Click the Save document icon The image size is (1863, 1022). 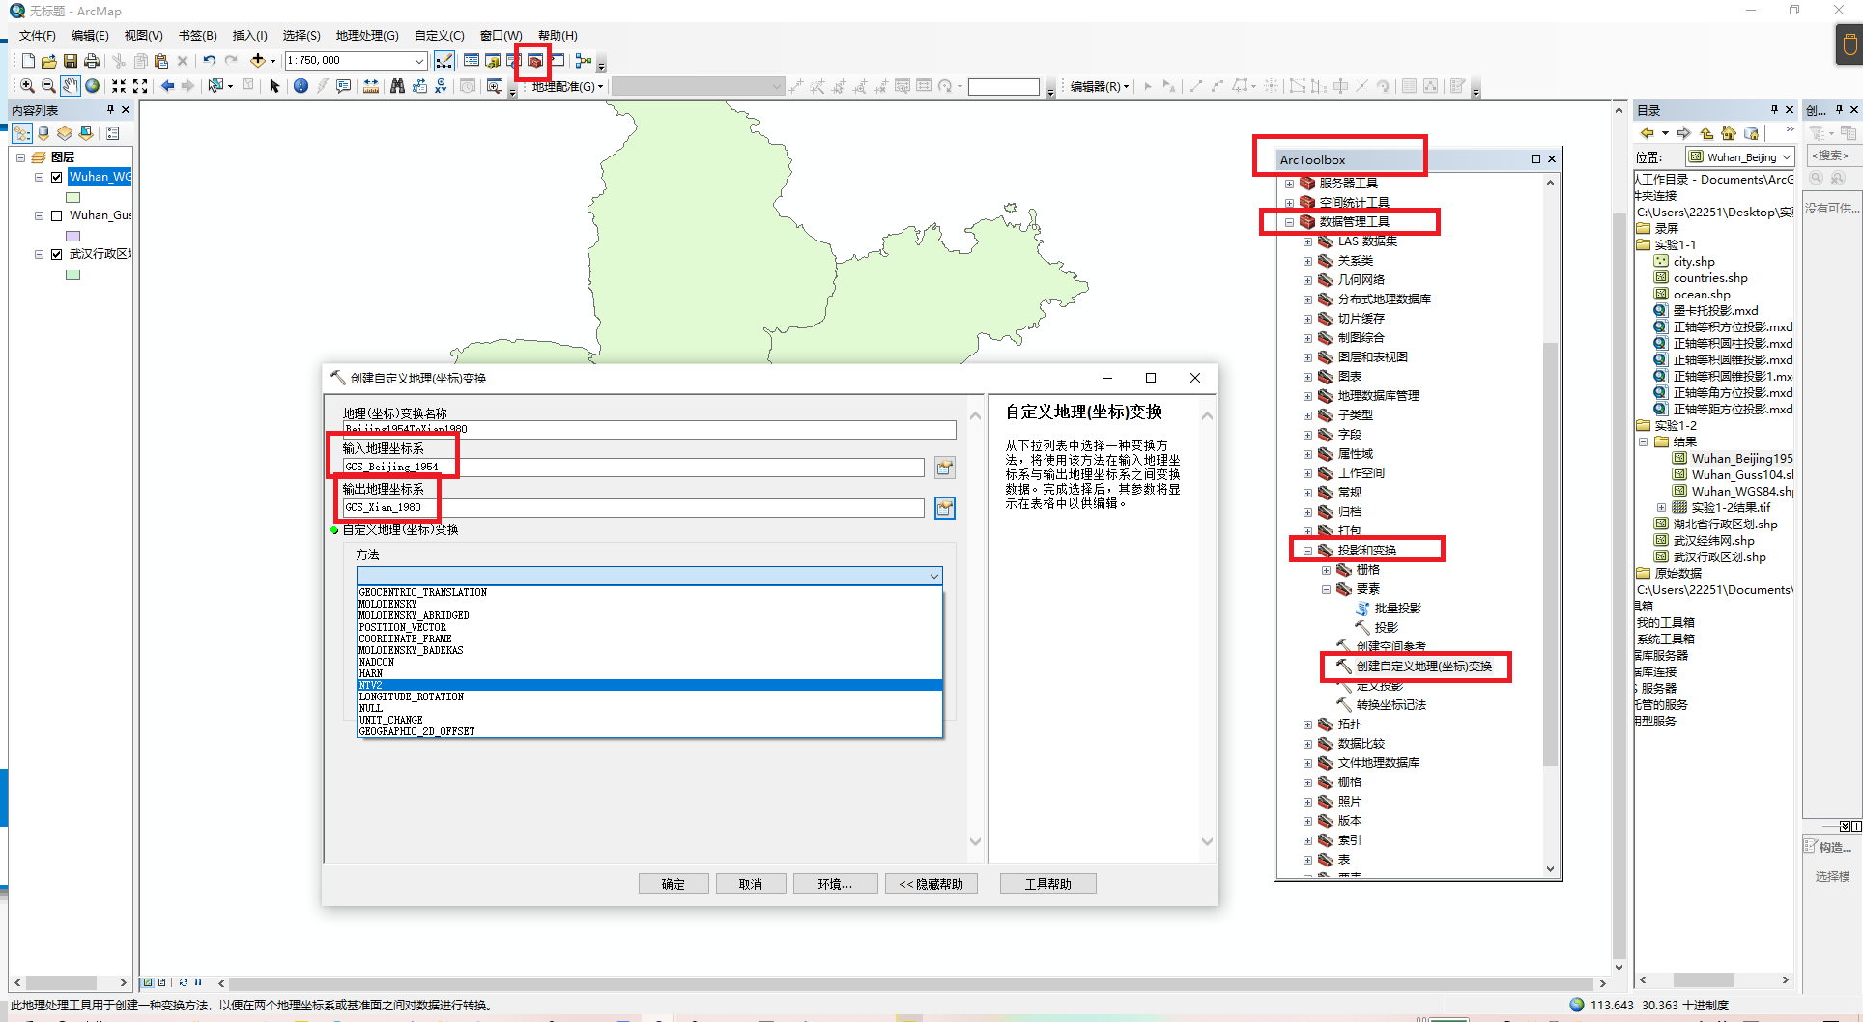(71, 61)
